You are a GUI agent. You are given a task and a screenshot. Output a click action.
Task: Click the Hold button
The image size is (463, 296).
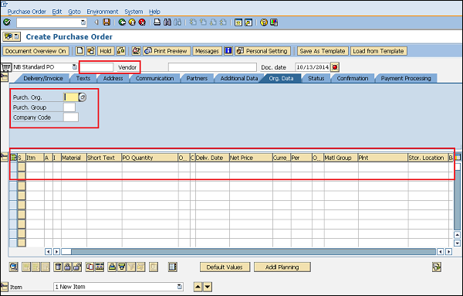(x=106, y=51)
